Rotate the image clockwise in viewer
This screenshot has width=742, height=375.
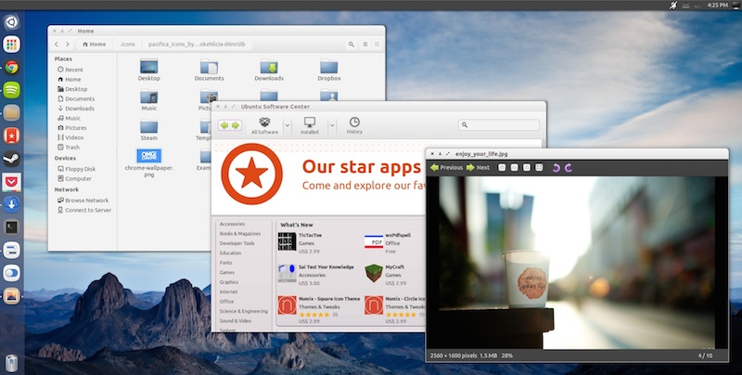click(568, 168)
